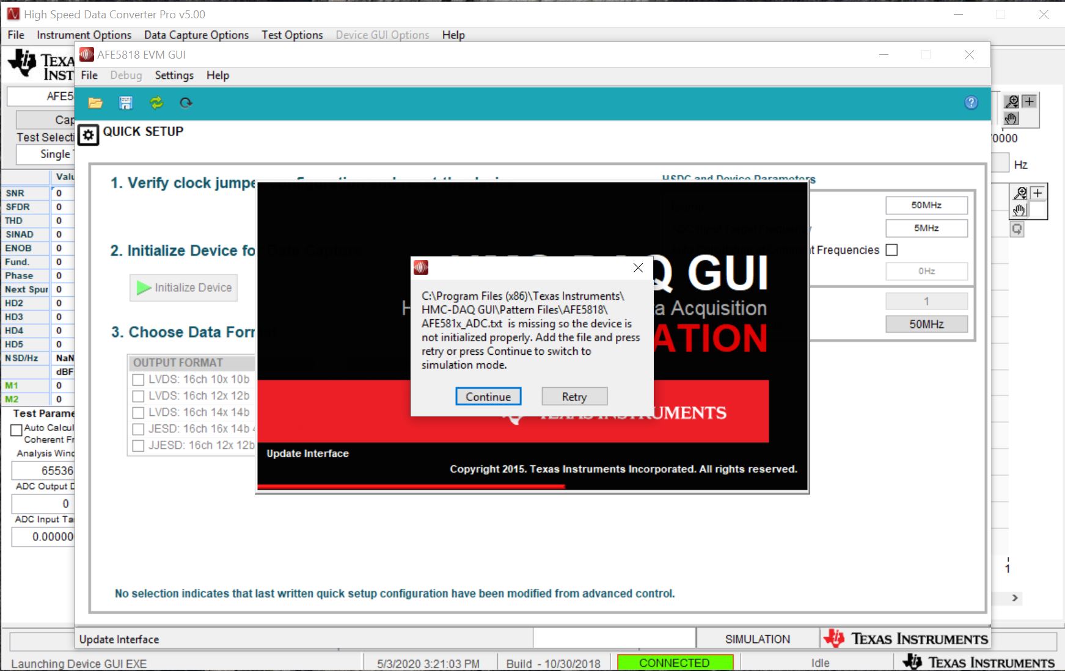The height and width of the screenshot is (671, 1065).
Task: Click the right scroll arrow in plot area
Action: [x=1015, y=598]
